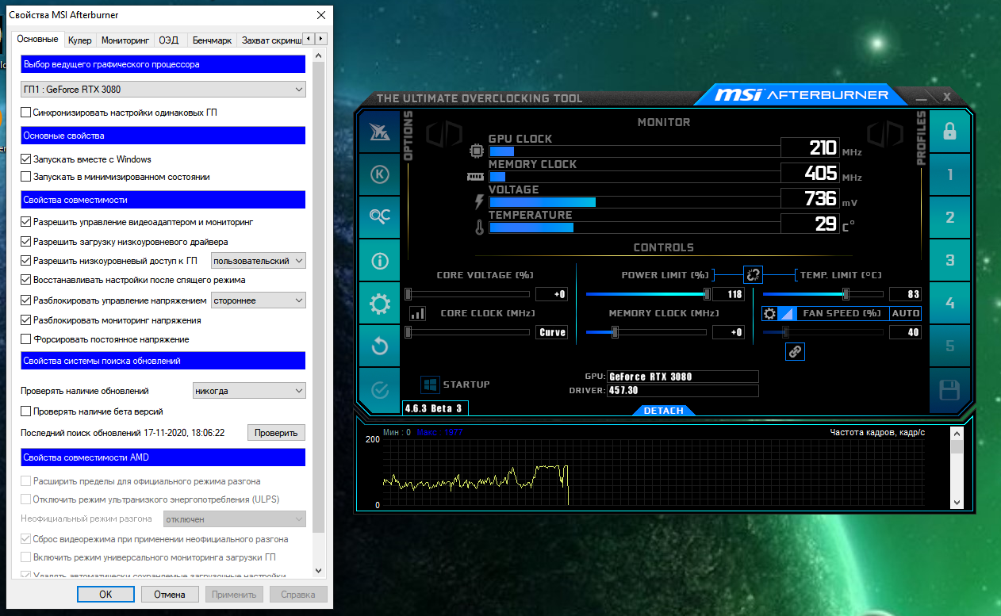1001x616 pixels.
Task: Open the 'ГП1 : GeForce RTX 3080' dropdown
Action: (x=163, y=90)
